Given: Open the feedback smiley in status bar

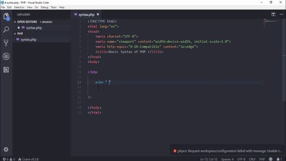Looking at the screenshot, I should pos(271,159).
